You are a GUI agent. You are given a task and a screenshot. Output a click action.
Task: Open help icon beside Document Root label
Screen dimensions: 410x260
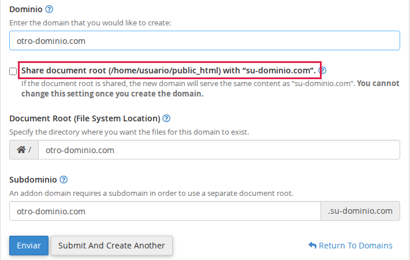point(166,118)
